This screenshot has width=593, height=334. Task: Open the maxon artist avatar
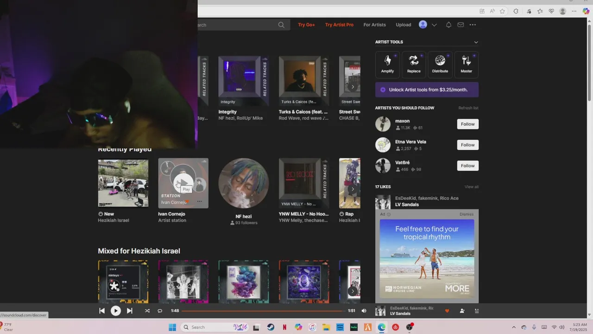click(383, 124)
